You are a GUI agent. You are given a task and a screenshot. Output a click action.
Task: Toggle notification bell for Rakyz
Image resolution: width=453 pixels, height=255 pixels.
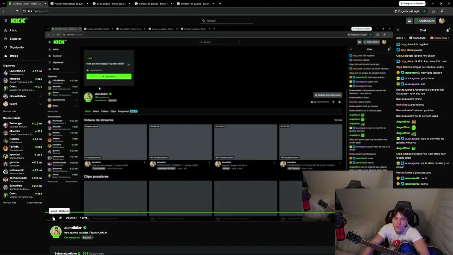41,104
